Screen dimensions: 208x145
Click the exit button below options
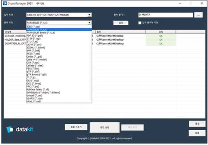click(197, 133)
